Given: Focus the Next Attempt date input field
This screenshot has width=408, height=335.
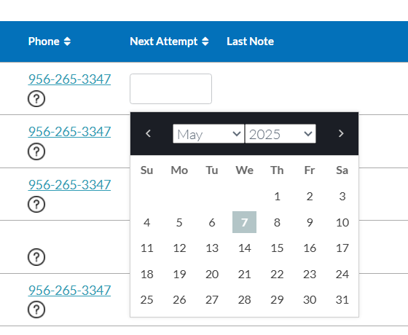Looking at the screenshot, I should (x=170, y=89).
